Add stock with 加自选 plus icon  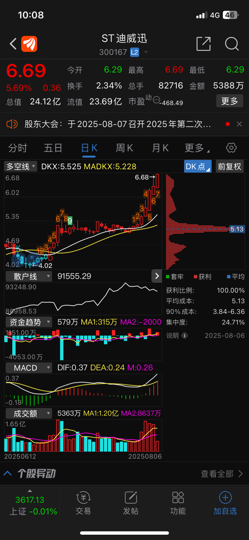click(225, 503)
